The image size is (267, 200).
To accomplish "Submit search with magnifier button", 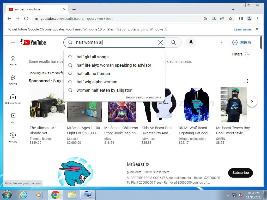I will coord(173,42).
